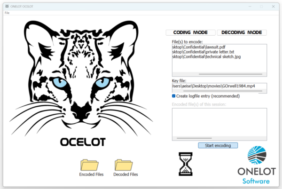Close the ONELOT OCELOT window

[273, 7]
